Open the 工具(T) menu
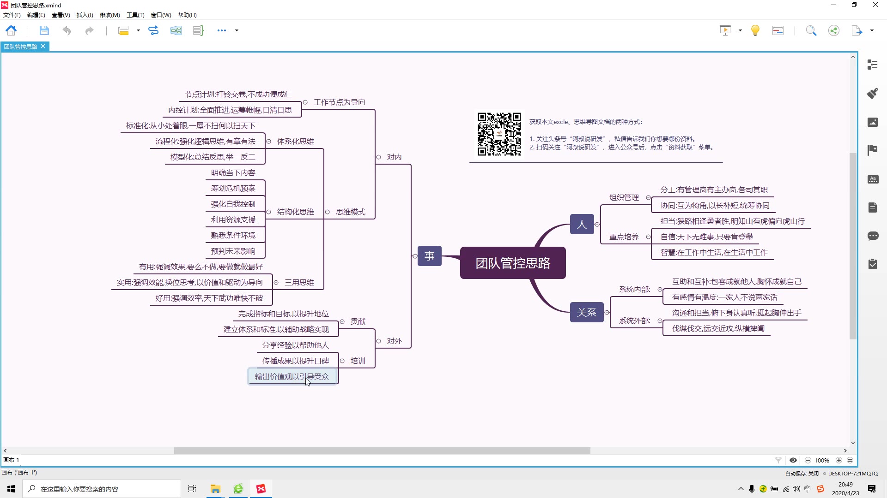Viewport: 887px width, 498px height. tap(135, 15)
